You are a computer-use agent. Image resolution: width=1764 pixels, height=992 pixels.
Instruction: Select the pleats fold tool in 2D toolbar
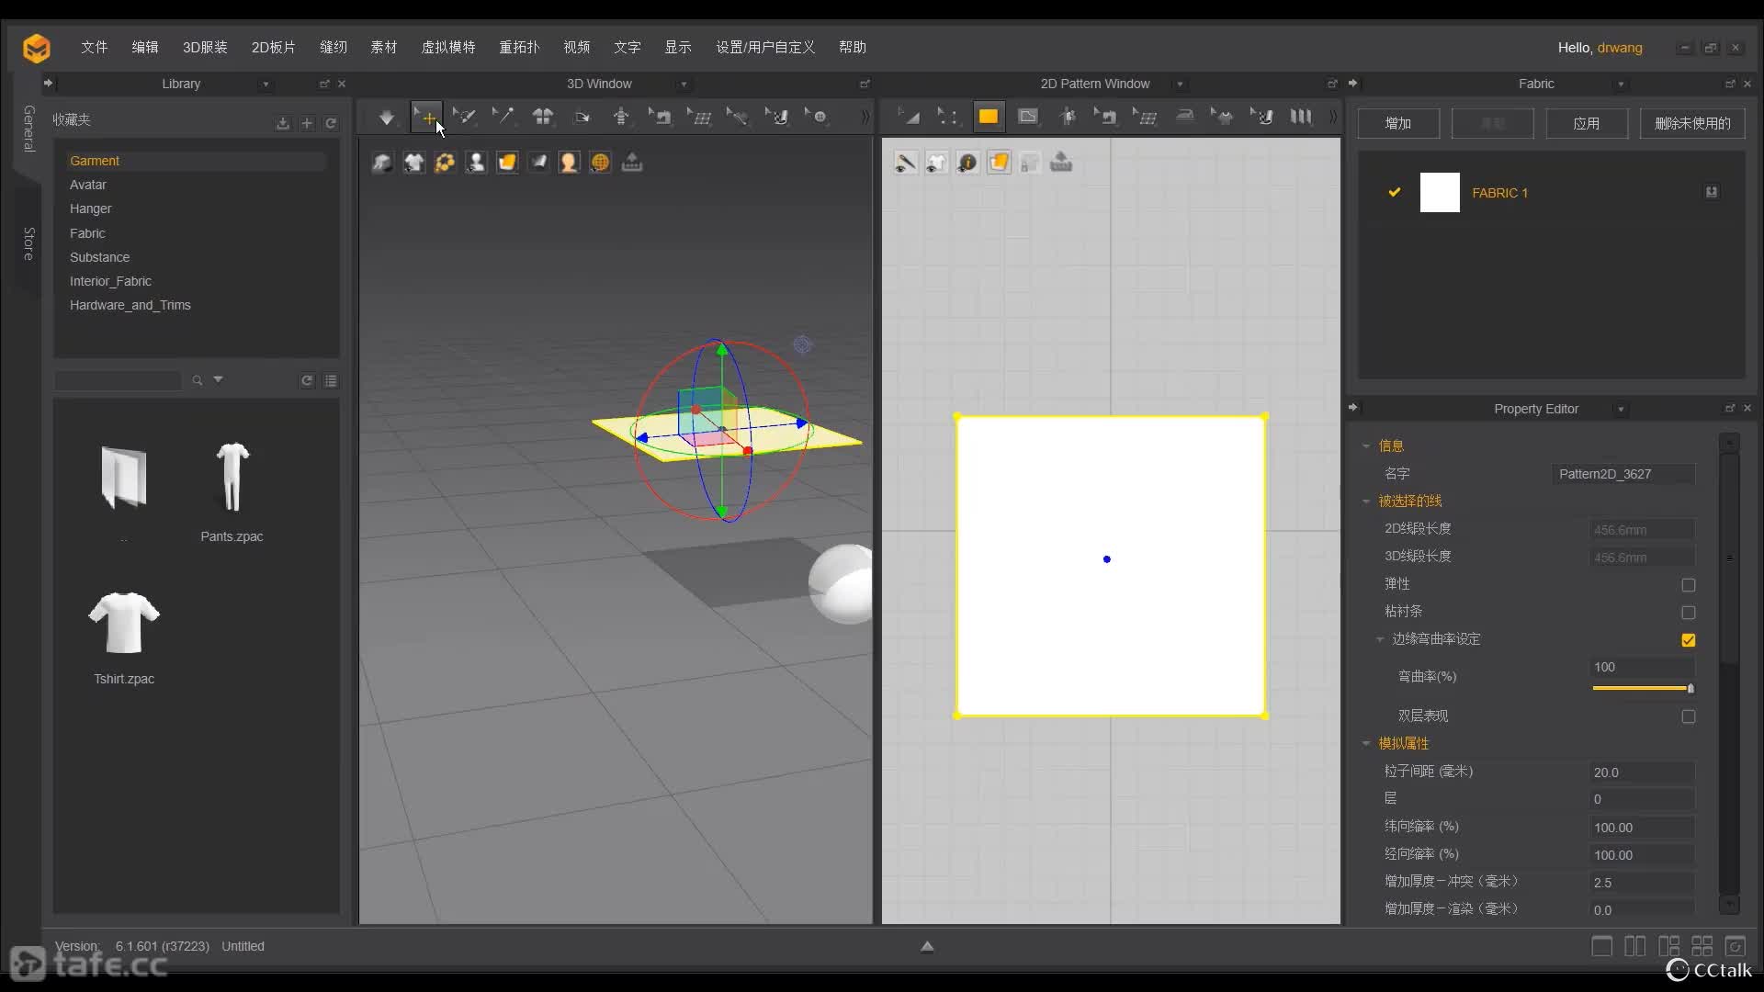point(1301,117)
